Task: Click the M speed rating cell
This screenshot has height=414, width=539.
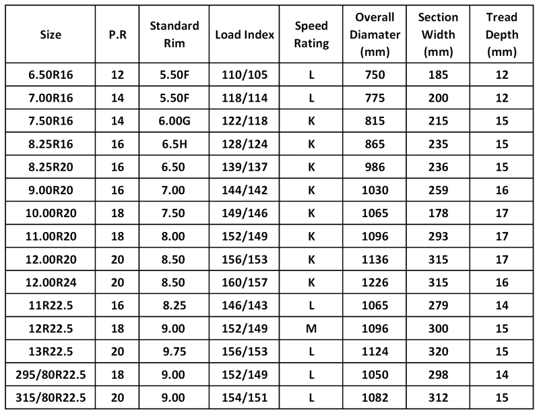Action: pyautogui.click(x=311, y=328)
